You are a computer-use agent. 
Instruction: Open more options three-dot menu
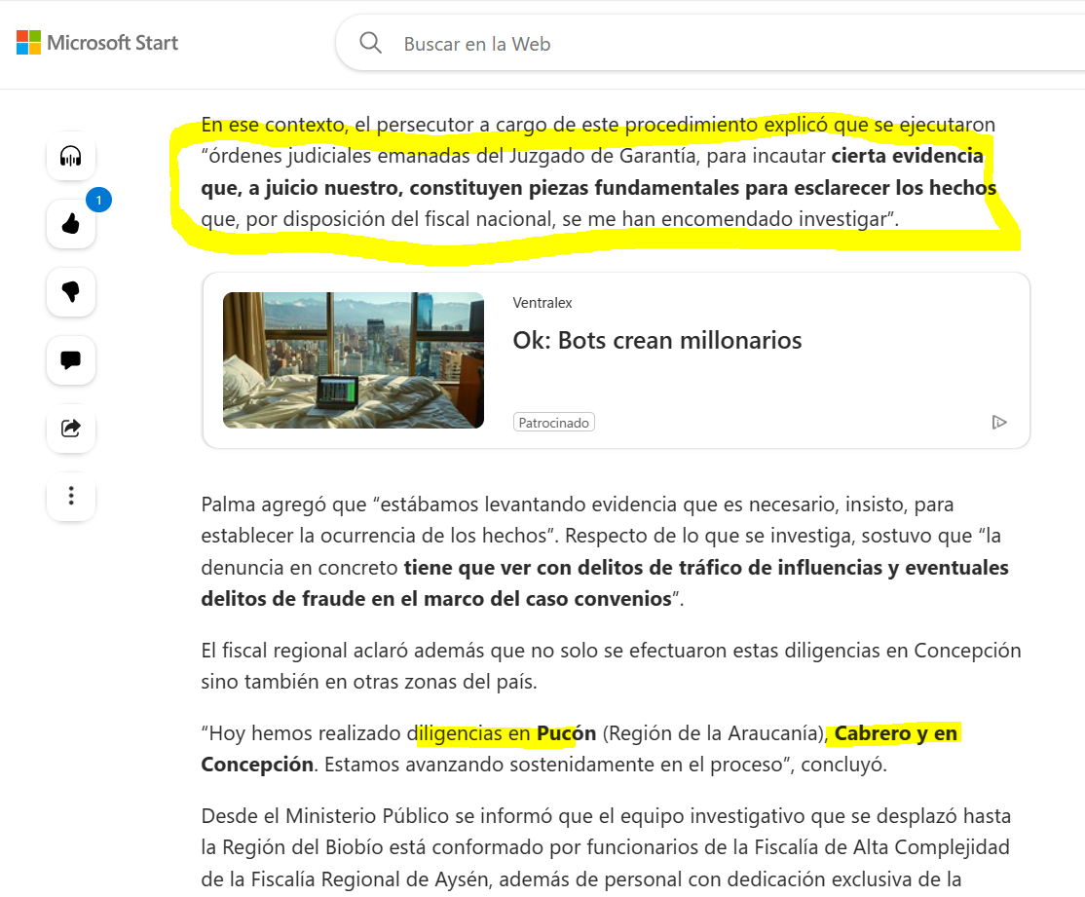point(70,496)
